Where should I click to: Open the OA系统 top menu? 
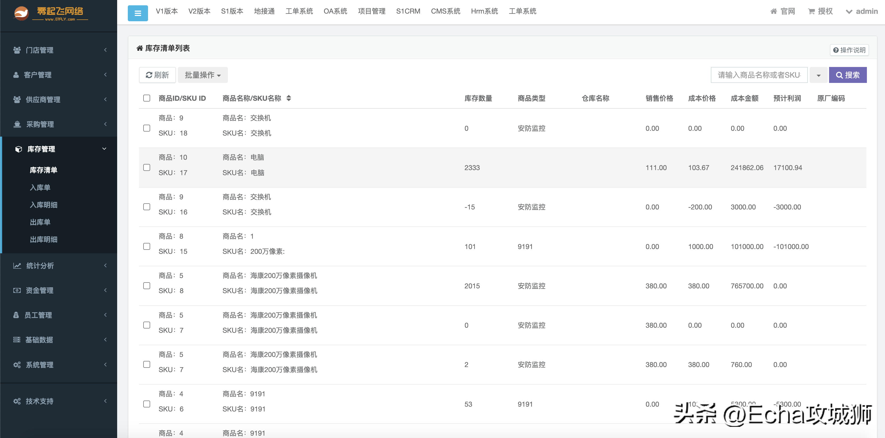(x=335, y=11)
